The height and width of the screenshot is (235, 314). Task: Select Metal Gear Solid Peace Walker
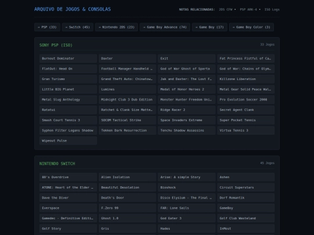pyautogui.click(x=246, y=89)
